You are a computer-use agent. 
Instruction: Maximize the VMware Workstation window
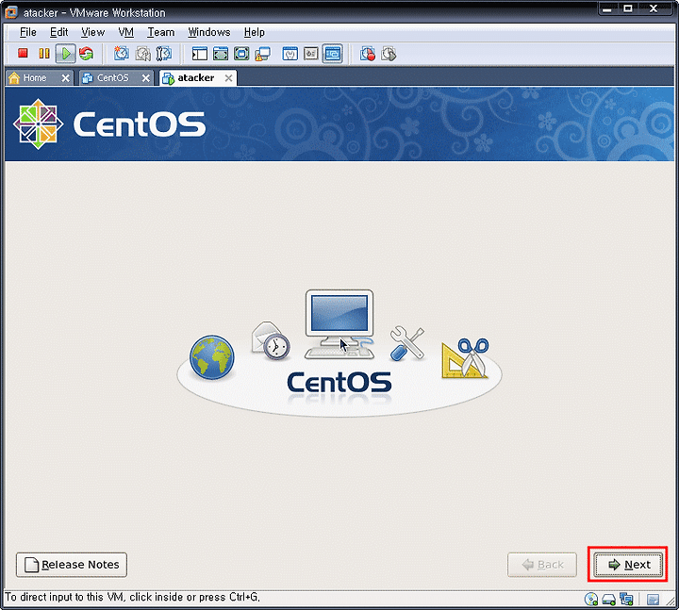pyautogui.click(x=628, y=9)
